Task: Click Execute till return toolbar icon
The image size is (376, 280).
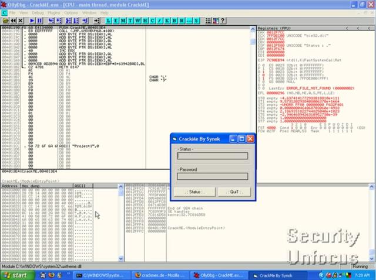Action: click(85, 21)
